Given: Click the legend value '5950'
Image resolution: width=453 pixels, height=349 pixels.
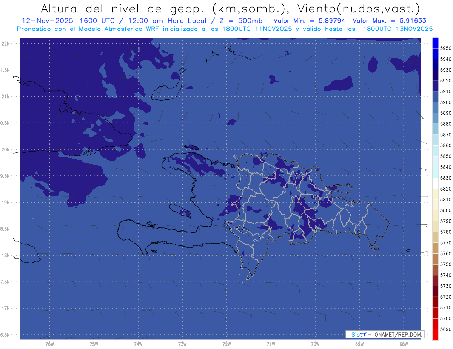Looking at the screenshot, I should click(x=446, y=48).
